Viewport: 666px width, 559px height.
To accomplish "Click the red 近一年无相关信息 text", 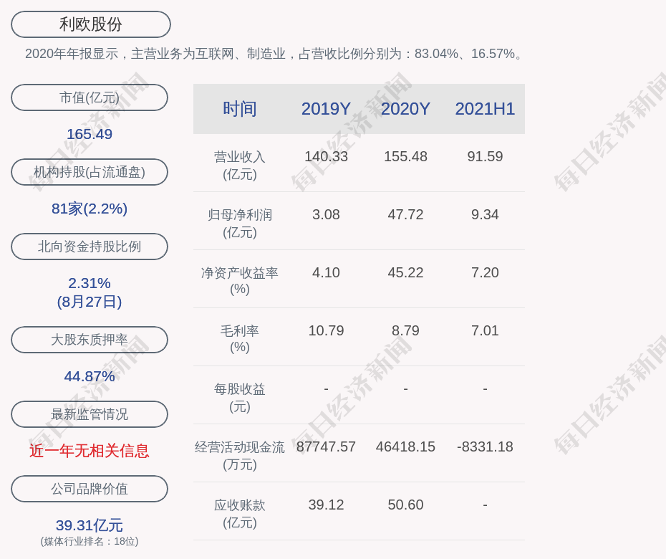I will point(90,451).
